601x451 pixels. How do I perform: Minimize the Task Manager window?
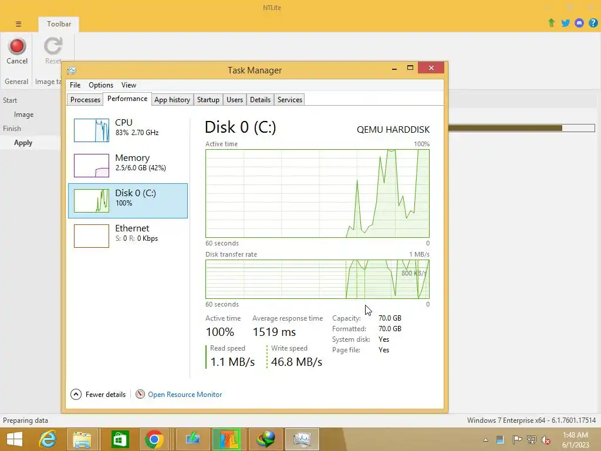pyautogui.click(x=394, y=68)
